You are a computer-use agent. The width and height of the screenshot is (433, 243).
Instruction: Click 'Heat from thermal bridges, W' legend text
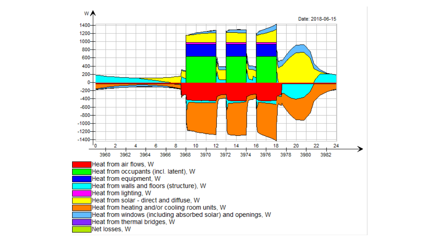click(x=133, y=222)
